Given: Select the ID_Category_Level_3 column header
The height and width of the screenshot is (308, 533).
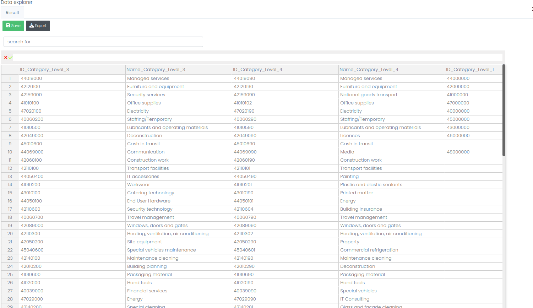Looking at the screenshot, I should pos(72,70).
